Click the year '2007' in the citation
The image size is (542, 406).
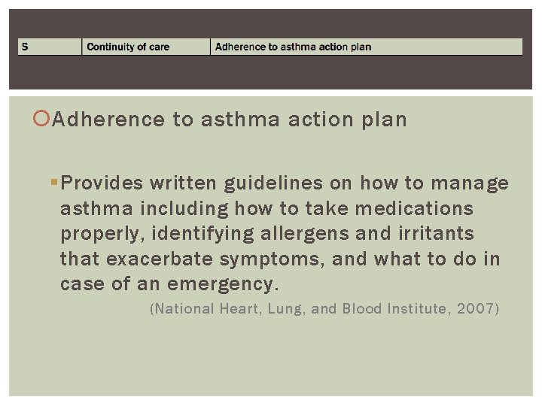(475, 308)
